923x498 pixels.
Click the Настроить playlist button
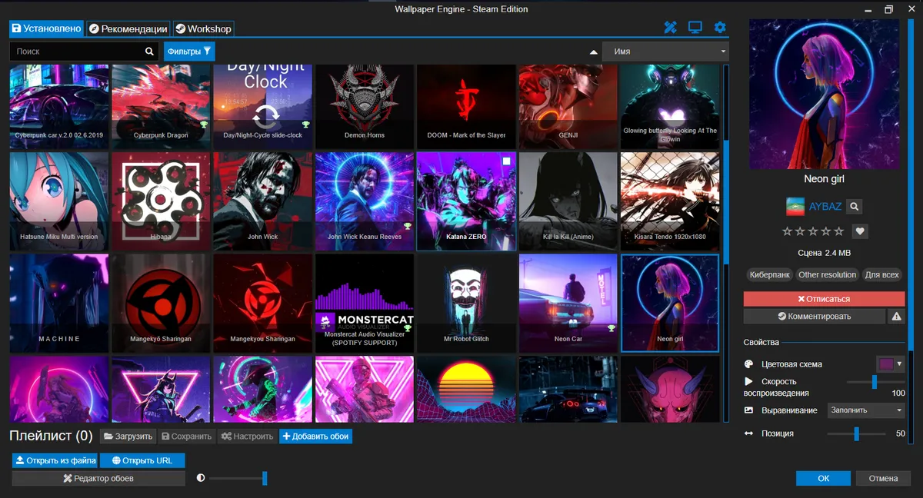pos(247,437)
